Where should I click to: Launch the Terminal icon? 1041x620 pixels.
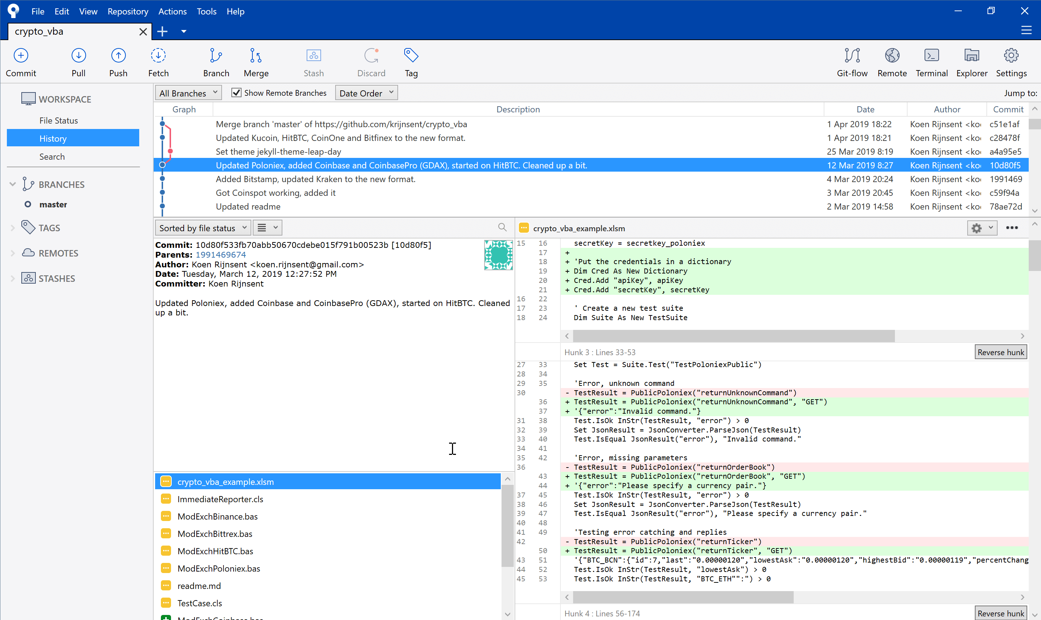point(931,56)
